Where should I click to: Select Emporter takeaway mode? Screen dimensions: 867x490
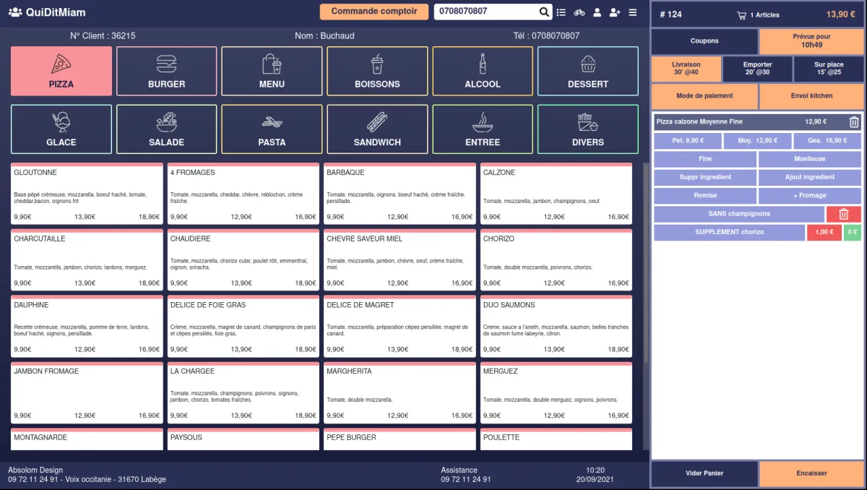[x=757, y=69]
